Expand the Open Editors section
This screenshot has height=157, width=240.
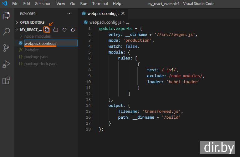tap(32, 22)
